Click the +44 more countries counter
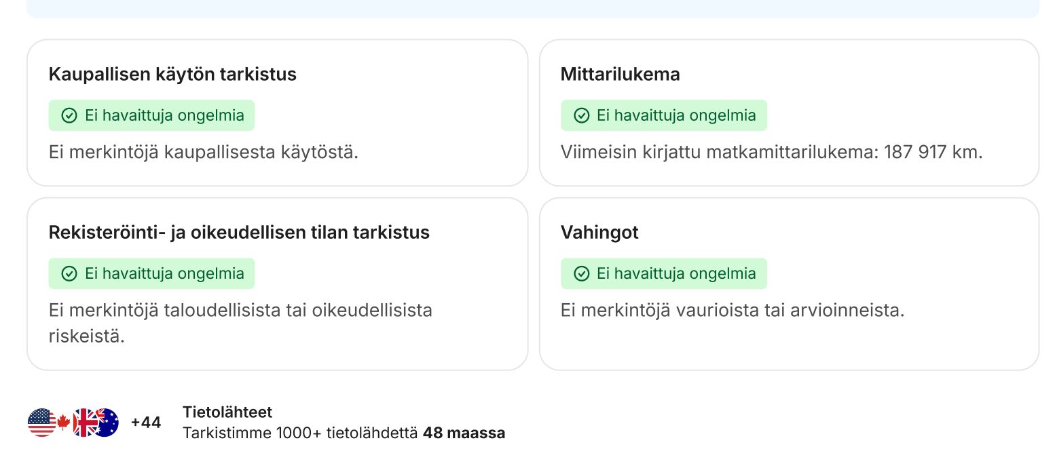The image size is (1055, 468). tap(146, 423)
